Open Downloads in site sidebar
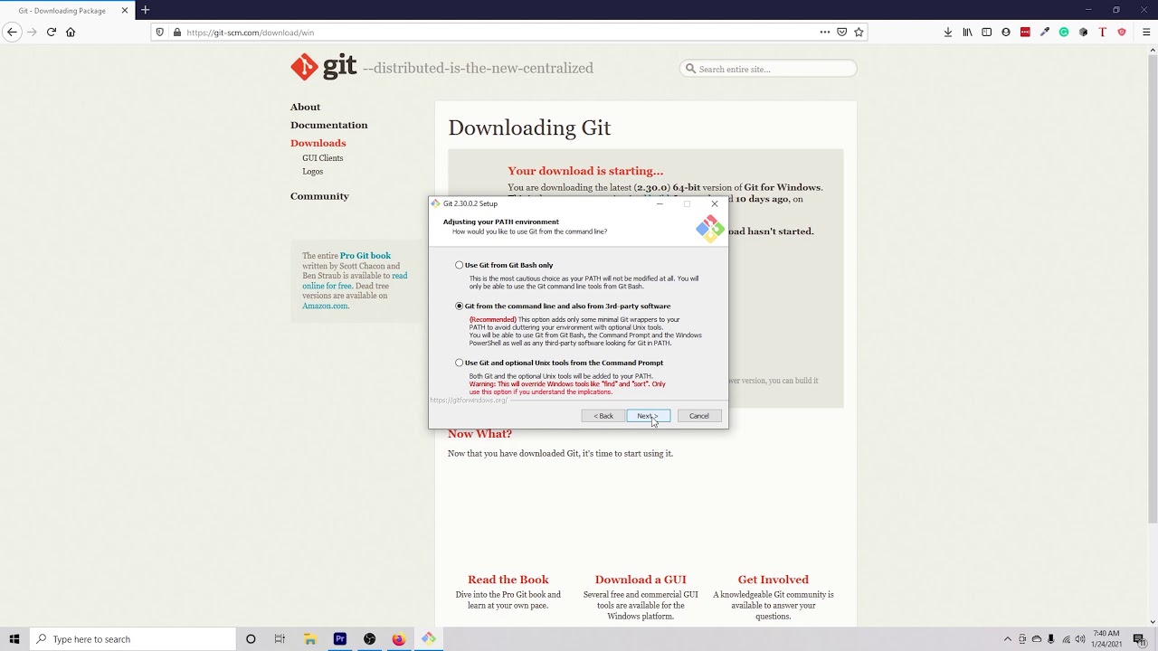This screenshot has width=1158, height=651. pos(318,143)
